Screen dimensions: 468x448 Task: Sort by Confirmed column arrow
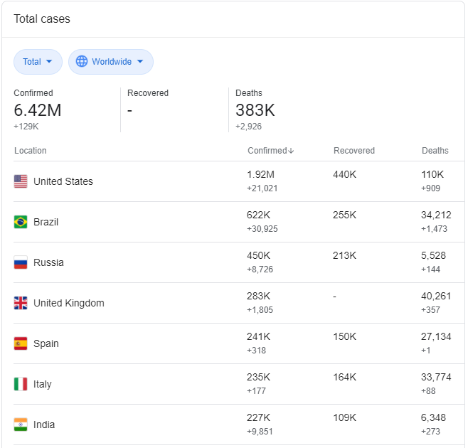tap(292, 151)
